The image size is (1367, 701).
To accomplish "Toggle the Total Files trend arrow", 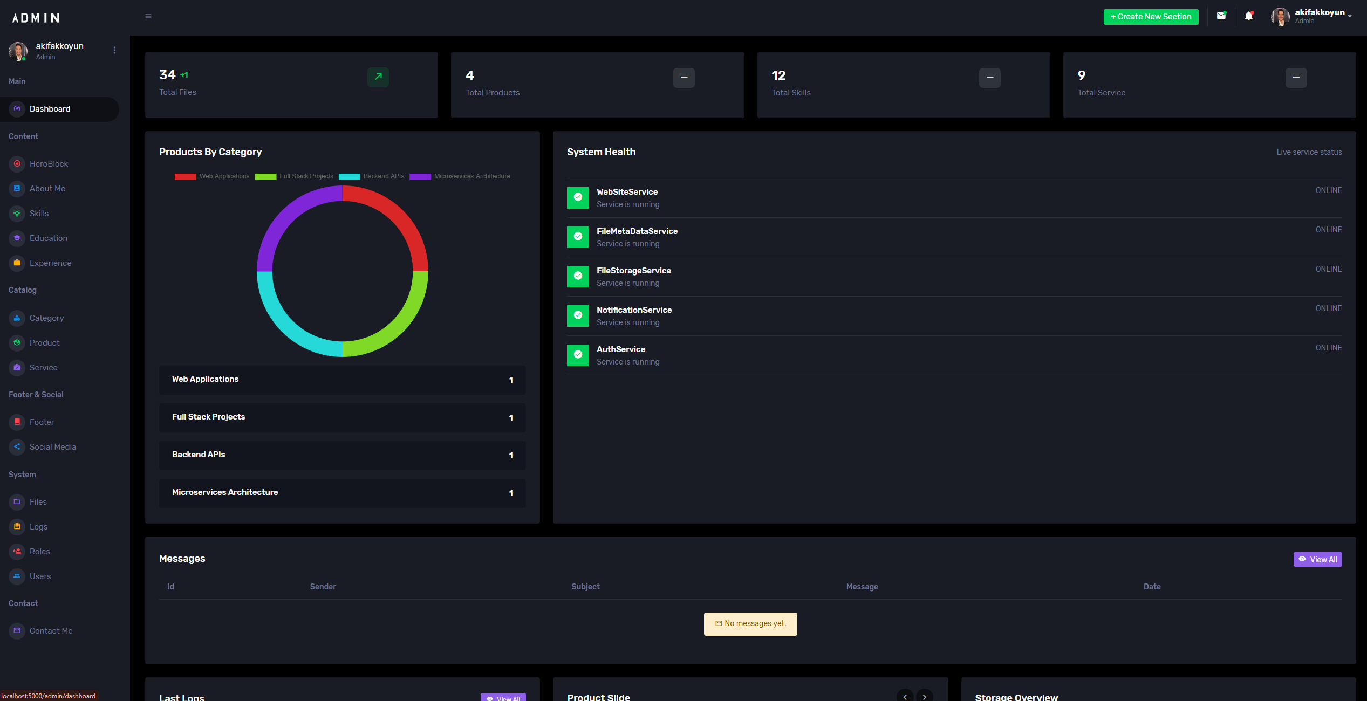I will coord(378,78).
